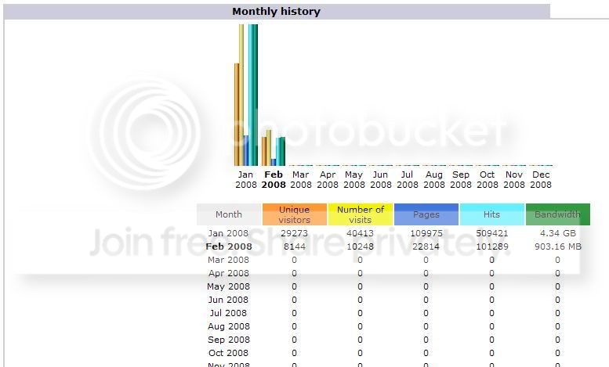The height and width of the screenshot is (367, 609).
Task: Click the number of visits value 10248
Action: tap(360, 246)
